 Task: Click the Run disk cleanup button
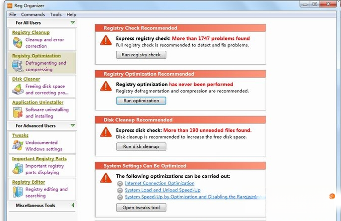pyautogui.click(x=141, y=147)
